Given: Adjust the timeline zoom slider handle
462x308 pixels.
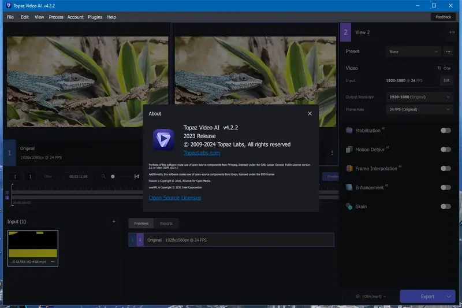Looking at the screenshot, I should [x=113, y=177].
